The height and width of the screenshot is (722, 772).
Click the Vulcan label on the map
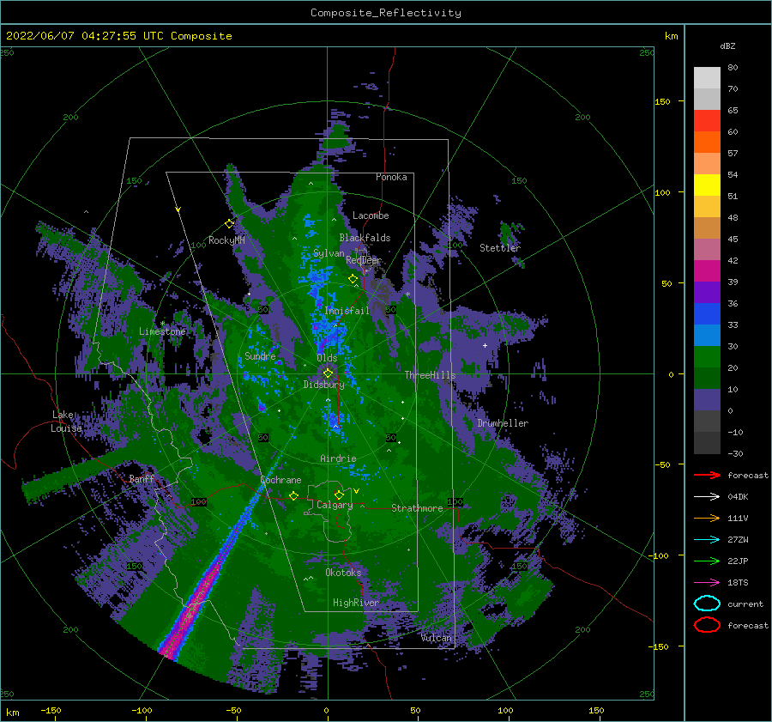(437, 638)
